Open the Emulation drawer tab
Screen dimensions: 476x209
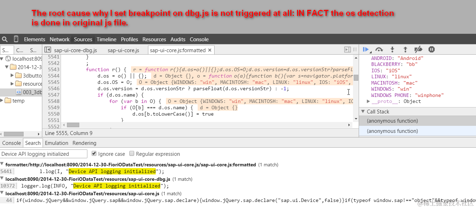(x=56, y=143)
